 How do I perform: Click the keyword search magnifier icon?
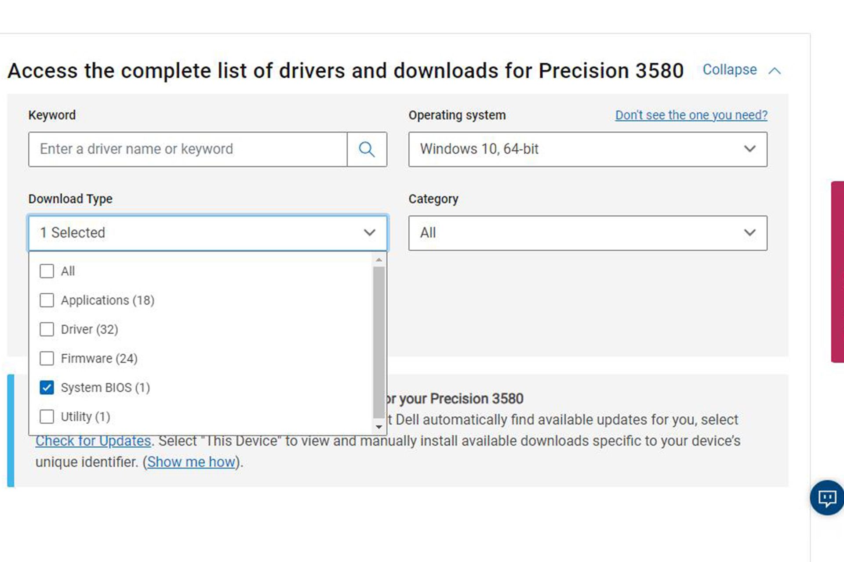(367, 149)
